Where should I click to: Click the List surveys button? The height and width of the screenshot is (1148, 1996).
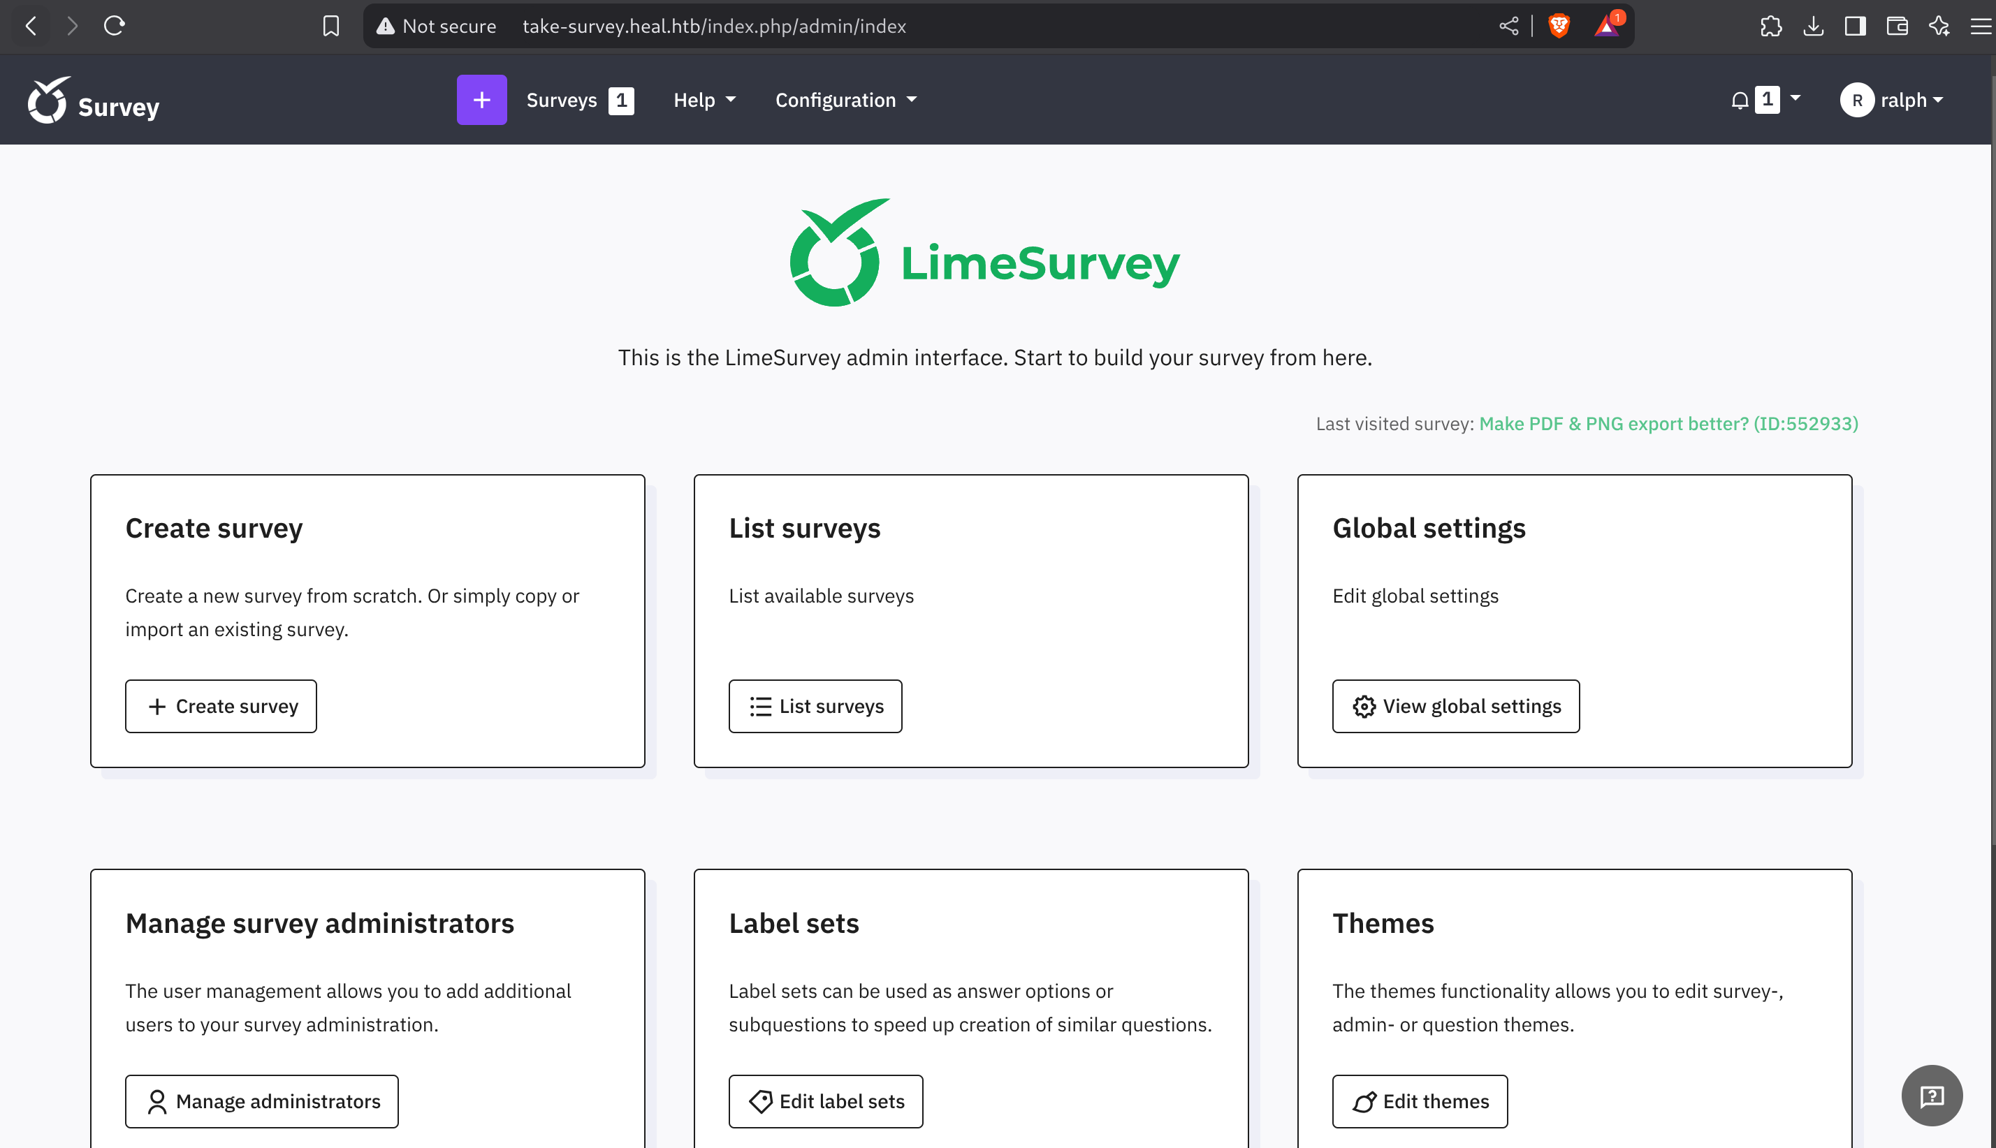(x=815, y=707)
